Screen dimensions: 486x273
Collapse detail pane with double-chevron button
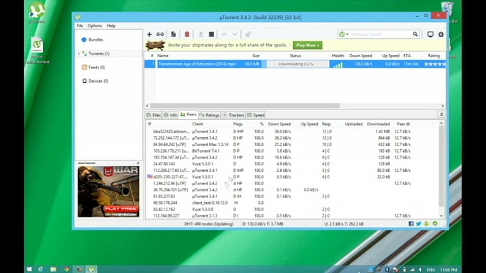[x=441, y=115]
